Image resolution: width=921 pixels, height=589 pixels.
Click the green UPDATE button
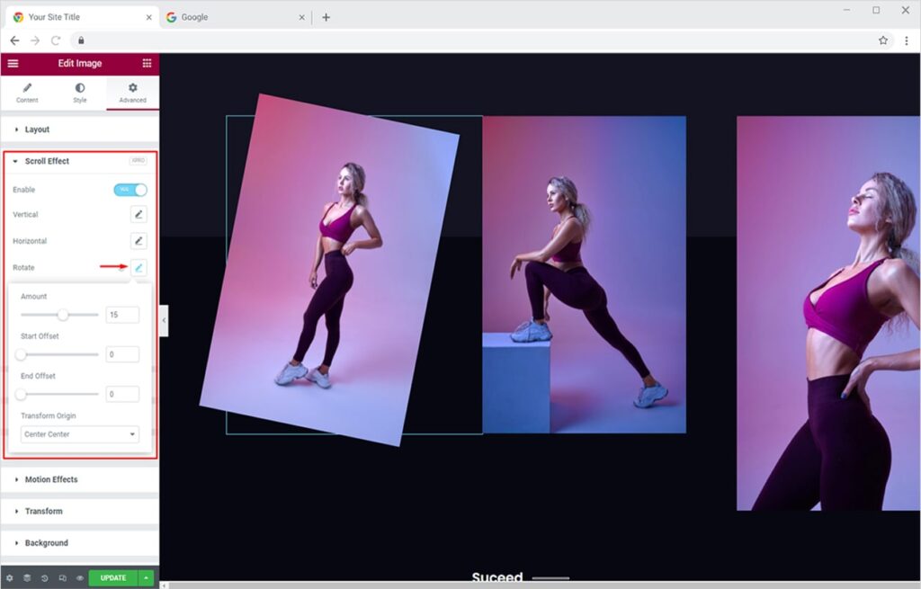pos(113,578)
